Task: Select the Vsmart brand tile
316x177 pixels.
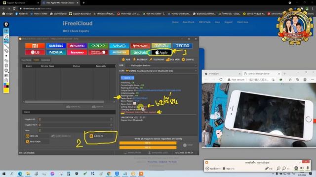Action: (x=140, y=46)
